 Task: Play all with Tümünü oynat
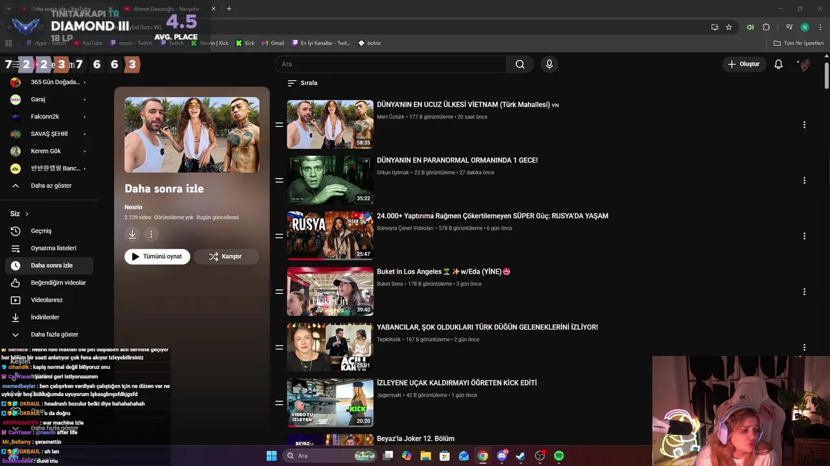[x=157, y=256]
